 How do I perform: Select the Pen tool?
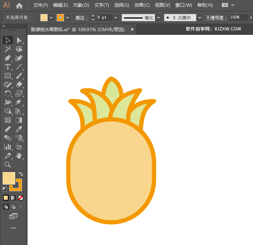click(7, 58)
